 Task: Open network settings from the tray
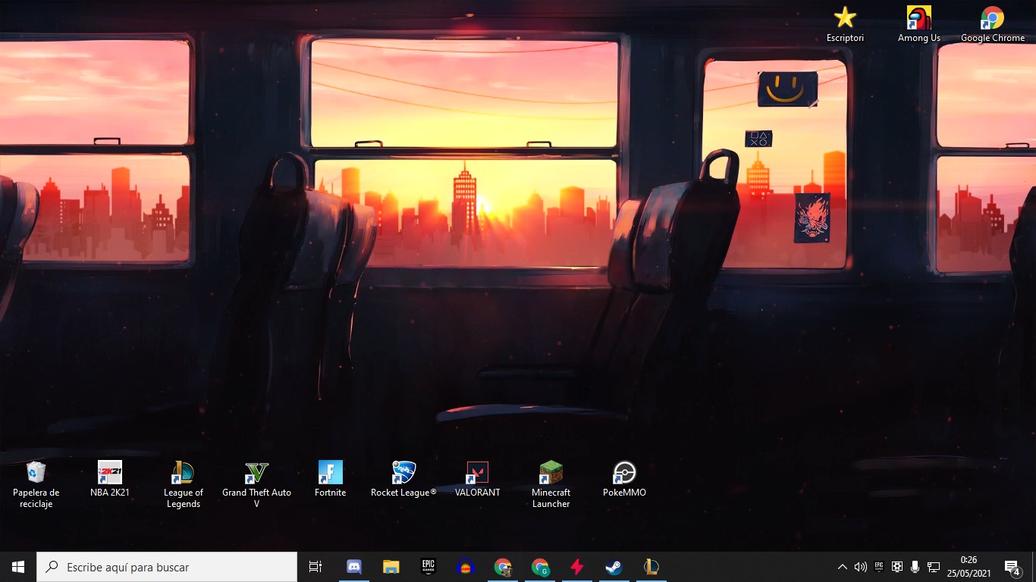[x=934, y=567]
